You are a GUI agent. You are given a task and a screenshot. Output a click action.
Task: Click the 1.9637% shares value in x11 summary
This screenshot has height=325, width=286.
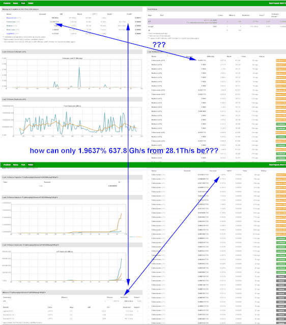click(116, 301)
